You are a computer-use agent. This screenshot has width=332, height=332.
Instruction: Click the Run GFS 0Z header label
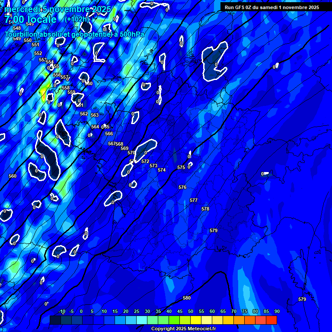pos(271,7)
